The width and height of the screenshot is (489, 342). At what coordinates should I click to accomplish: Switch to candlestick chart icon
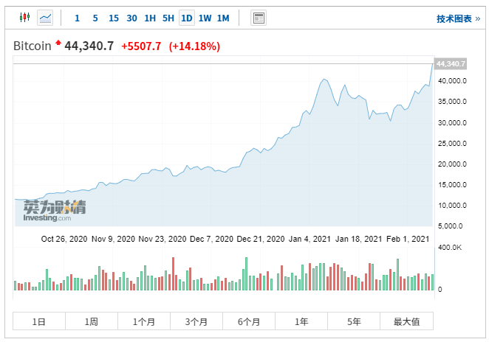click(x=24, y=18)
